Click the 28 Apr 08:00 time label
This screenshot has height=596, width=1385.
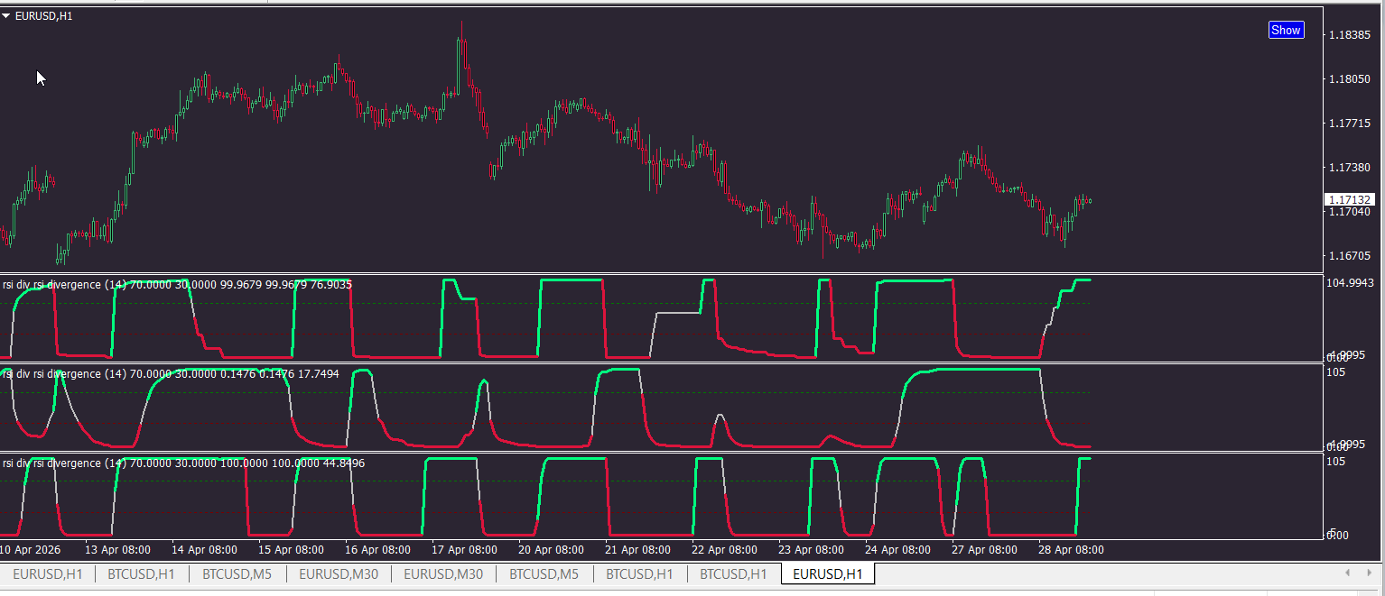(x=1070, y=549)
